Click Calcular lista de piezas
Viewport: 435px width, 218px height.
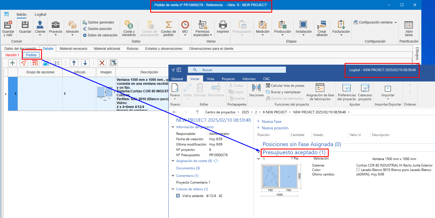(285, 86)
